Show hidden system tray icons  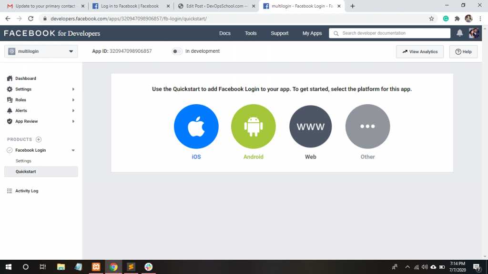pyautogui.click(x=407, y=267)
